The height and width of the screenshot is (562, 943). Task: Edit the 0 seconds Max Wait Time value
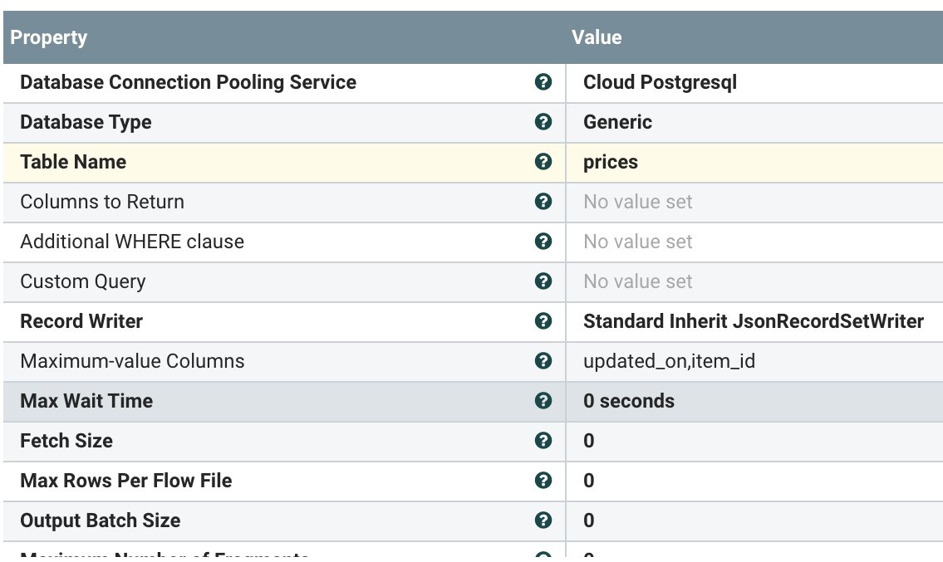[x=628, y=401]
